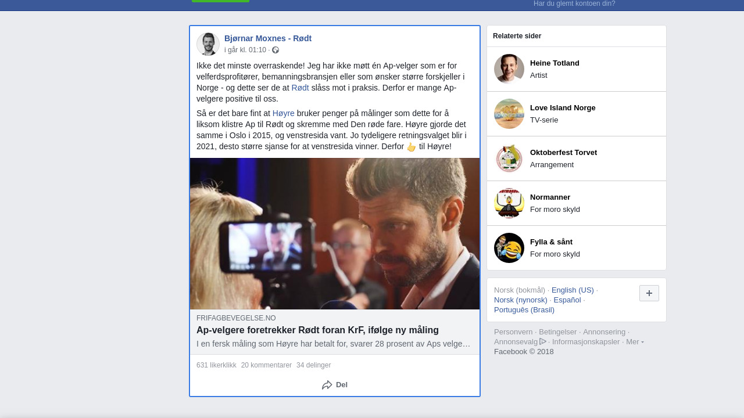
Task: Click Normanner page name
Action: (550, 197)
